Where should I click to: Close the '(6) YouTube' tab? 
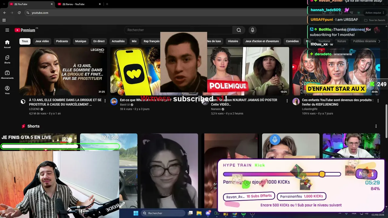[52, 4]
